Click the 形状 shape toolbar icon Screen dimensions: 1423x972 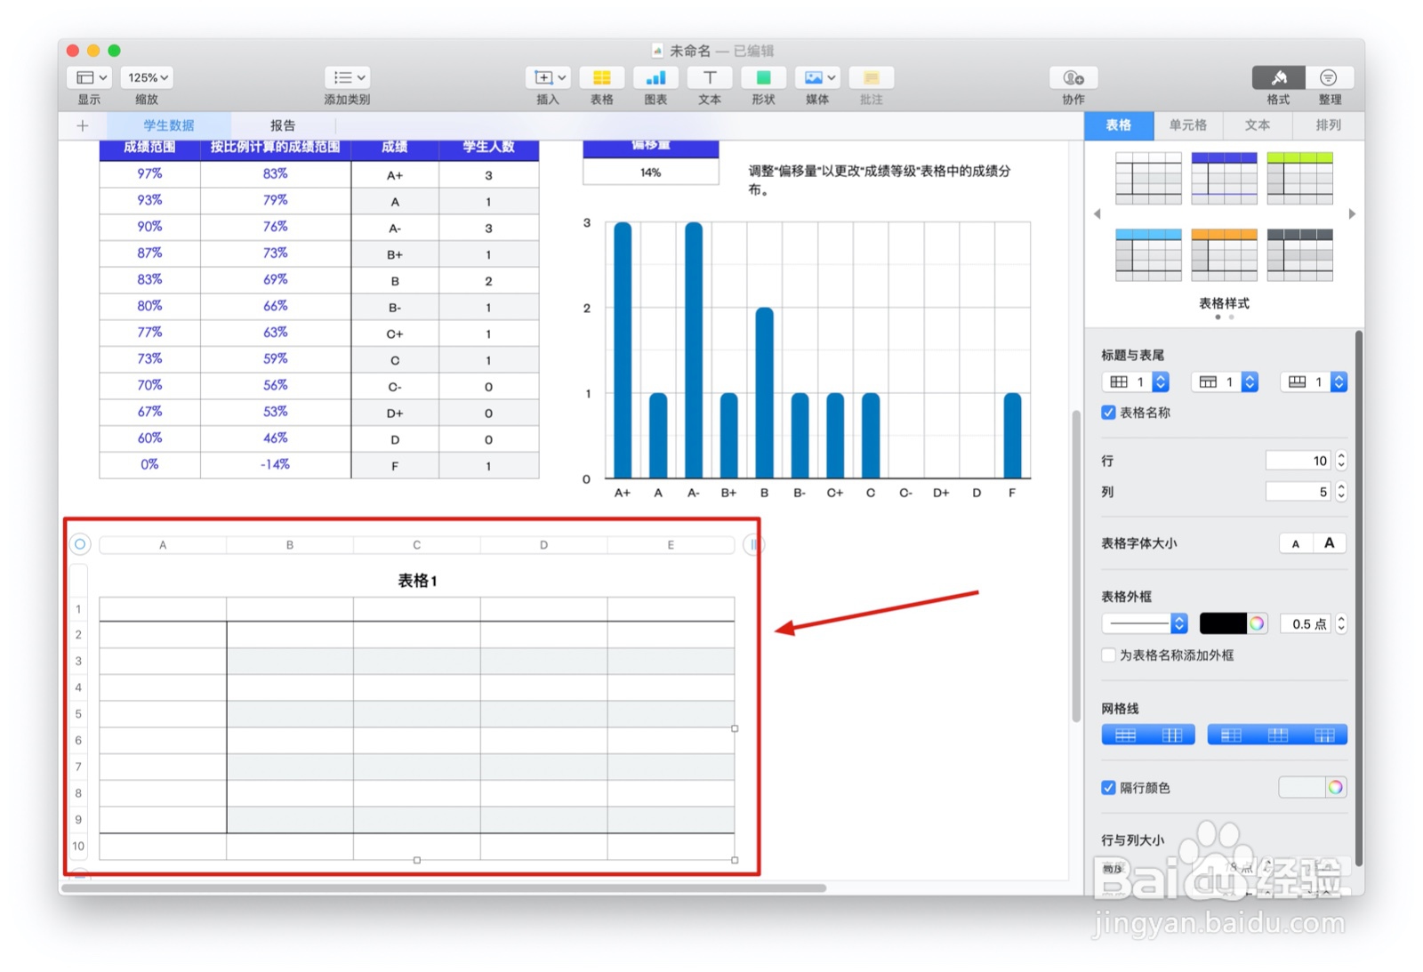(763, 78)
